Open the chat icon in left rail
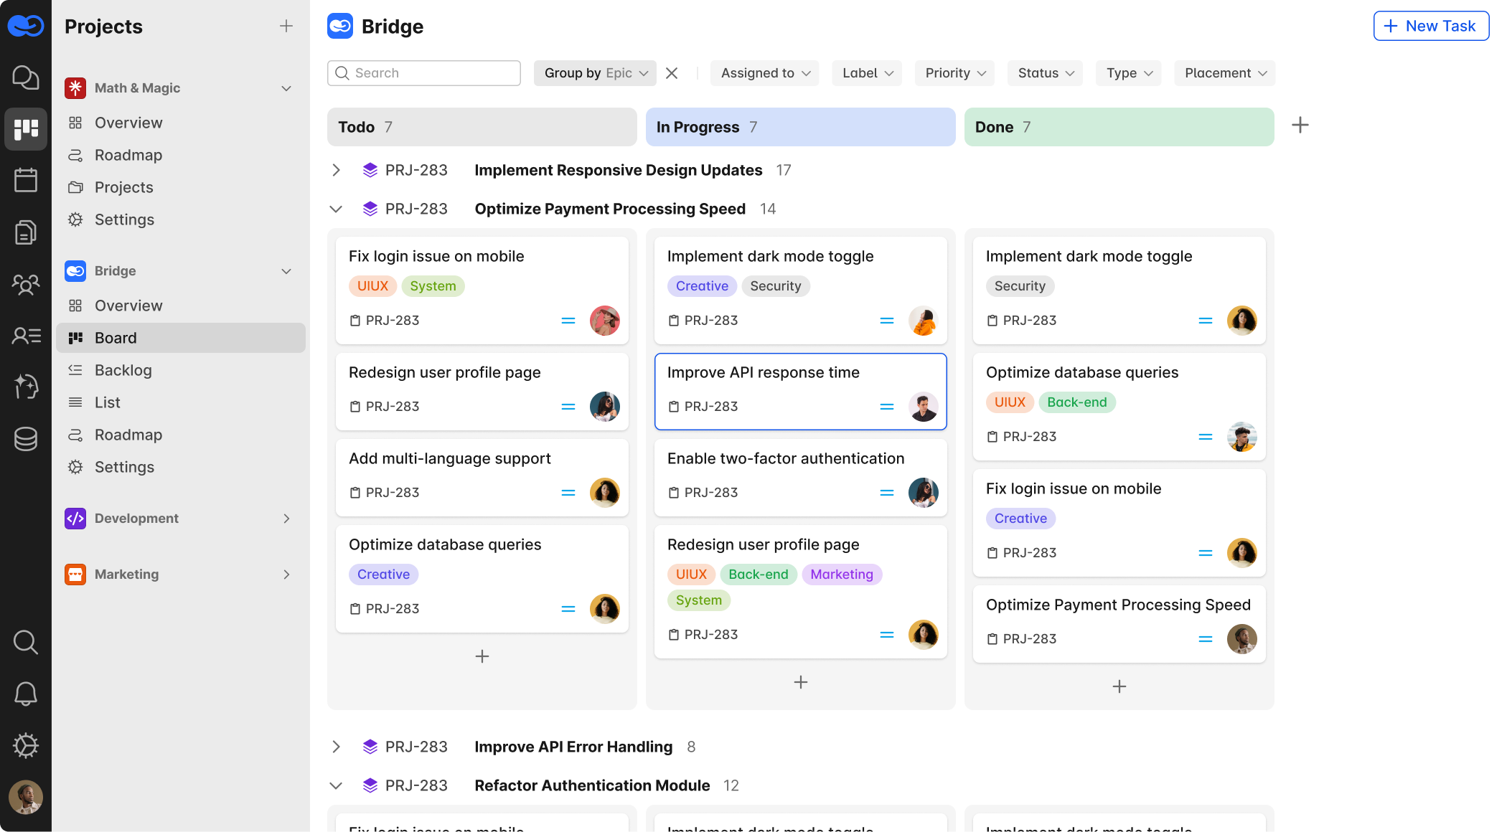1507x832 pixels. pyautogui.click(x=26, y=77)
